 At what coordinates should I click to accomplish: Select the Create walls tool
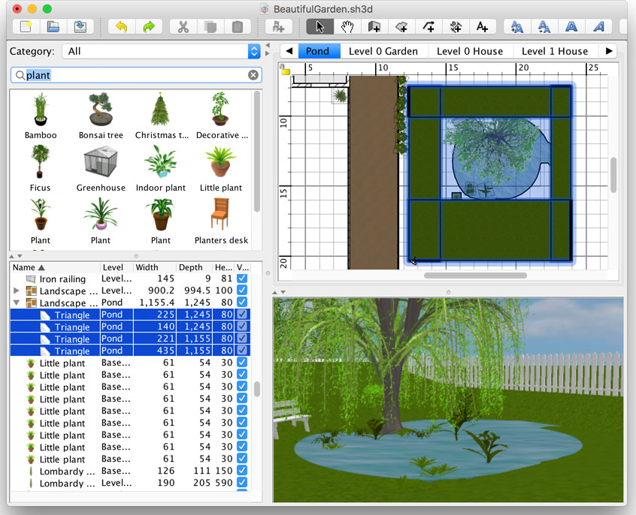pos(374,27)
